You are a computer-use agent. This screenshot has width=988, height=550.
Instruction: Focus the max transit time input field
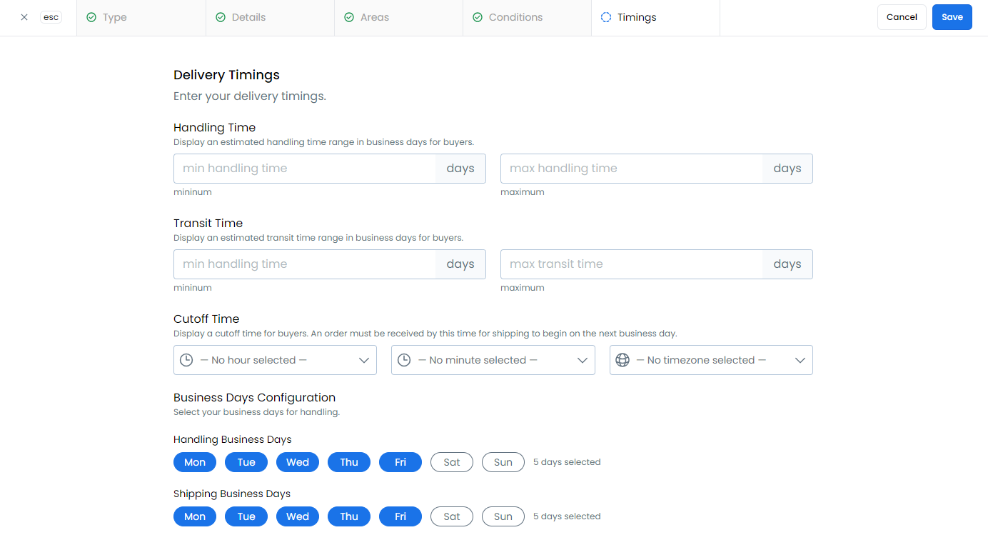[632, 264]
